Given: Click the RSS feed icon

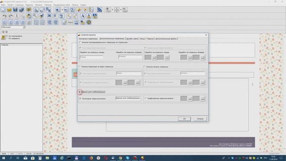Looking at the screenshot, I should coord(99,10).
